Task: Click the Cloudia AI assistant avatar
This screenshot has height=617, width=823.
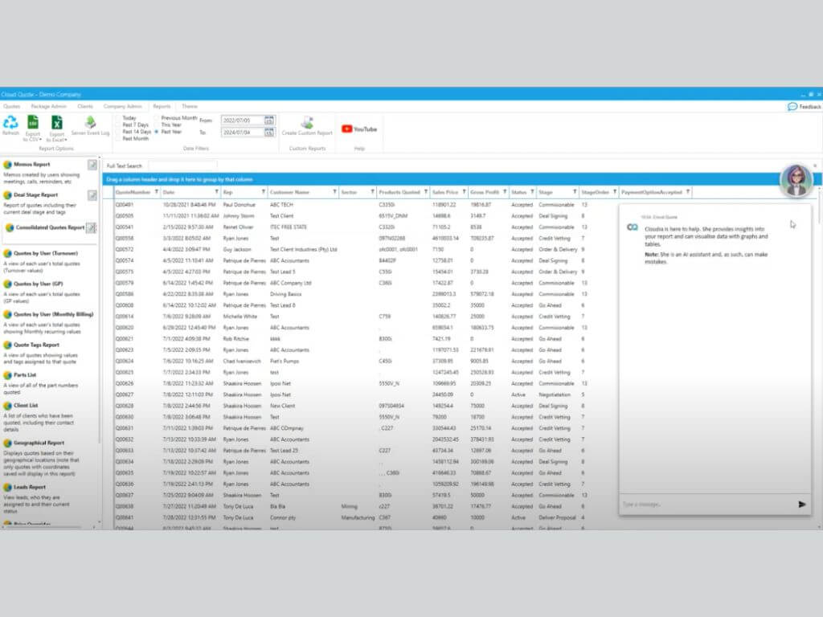Action: 795,180
